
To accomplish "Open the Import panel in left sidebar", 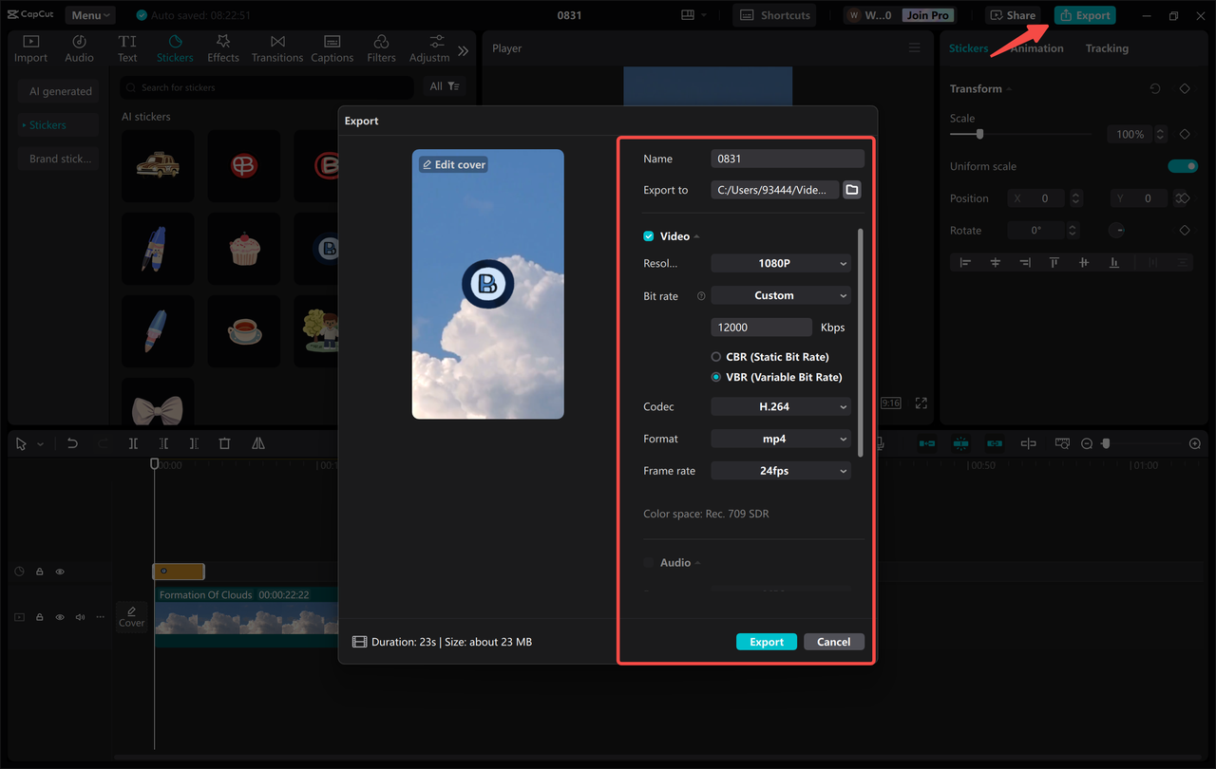I will [x=29, y=47].
